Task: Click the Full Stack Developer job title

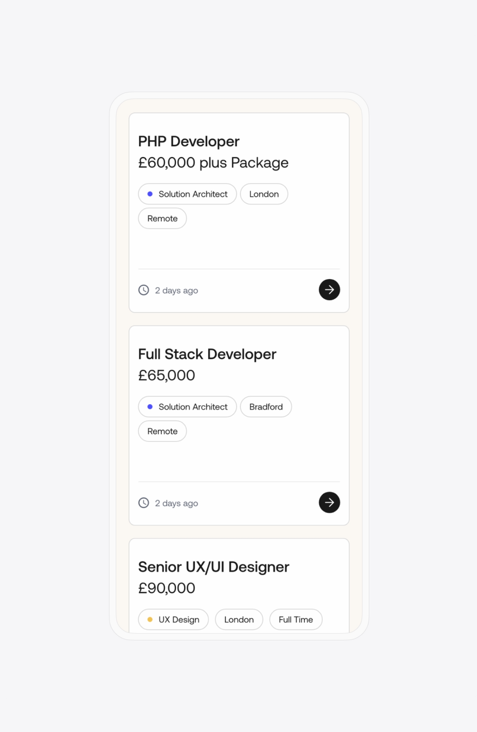Action: coord(207,354)
